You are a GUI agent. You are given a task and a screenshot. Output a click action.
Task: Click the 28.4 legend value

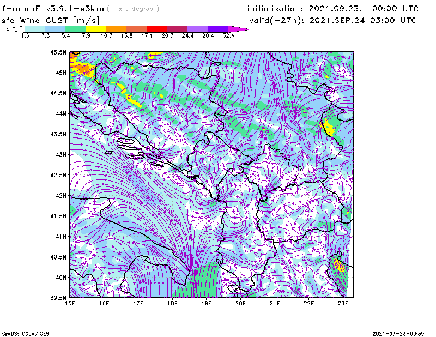[x=208, y=35]
